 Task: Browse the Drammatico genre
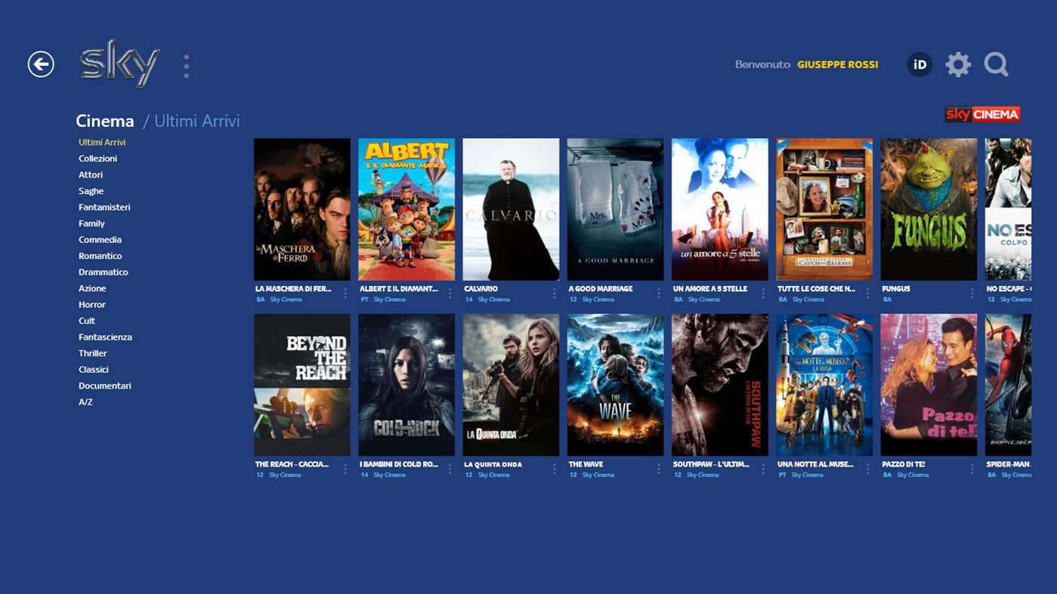[104, 272]
